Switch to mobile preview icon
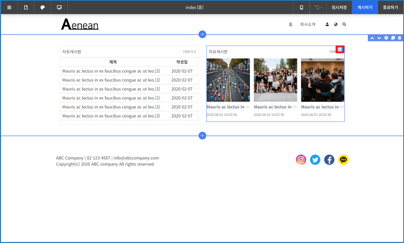Screen dimensions: 404x243 pyautogui.click(x=301, y=7)
